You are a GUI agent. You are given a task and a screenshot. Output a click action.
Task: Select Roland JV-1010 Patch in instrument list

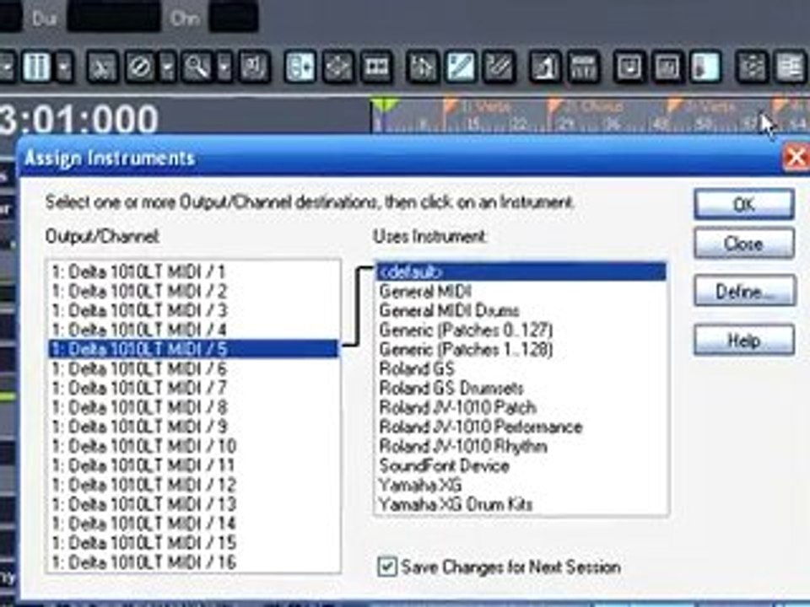tap(457, 407)
